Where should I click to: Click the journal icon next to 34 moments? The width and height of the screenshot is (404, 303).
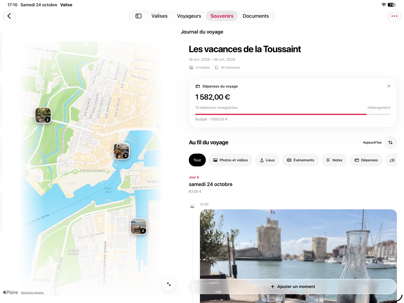click(217, 68)
